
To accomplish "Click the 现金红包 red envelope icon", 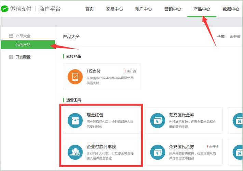I will [x=75, y=120].
